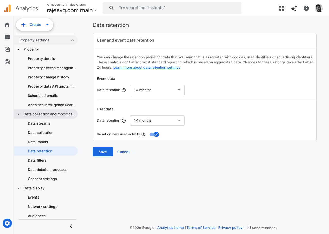Open the Analytics insights sparkle icon
This screenshot has width=329, height=234.
tap(294, 8)
